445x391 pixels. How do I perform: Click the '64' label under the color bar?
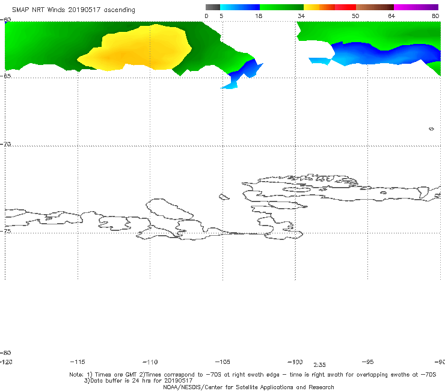coord(391,16)
